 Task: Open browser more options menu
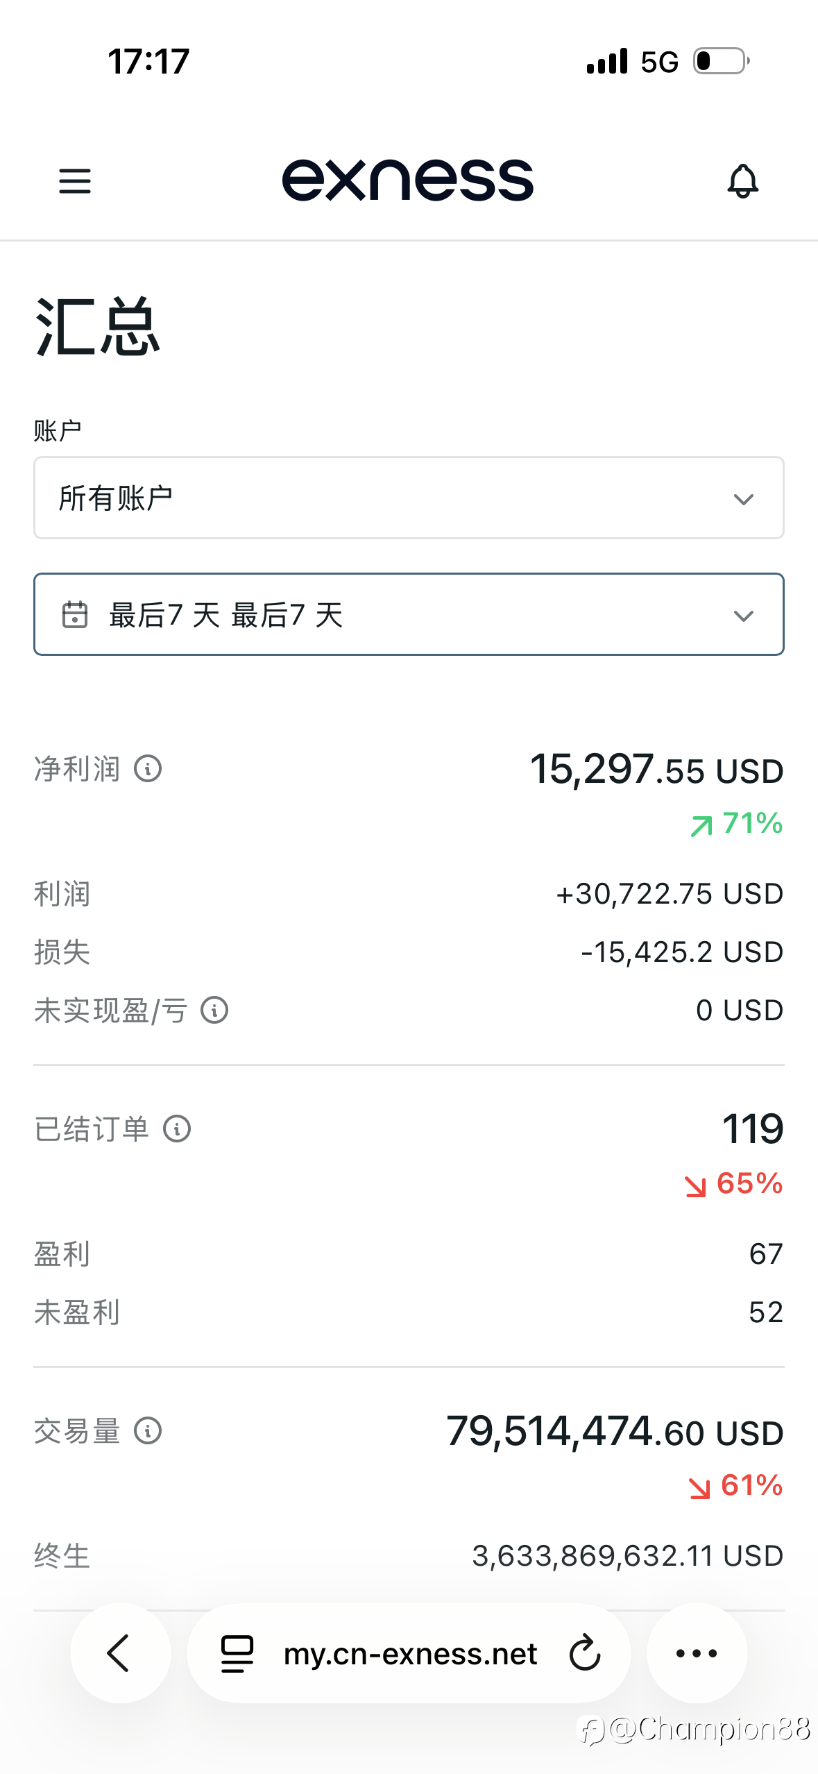point(697,1653)
